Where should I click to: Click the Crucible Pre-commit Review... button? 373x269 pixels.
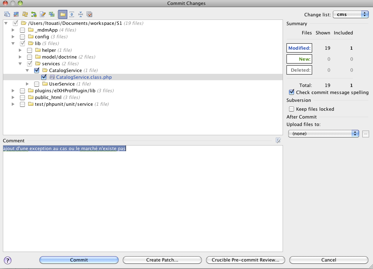pyautogui.click(x=246, y=260)
